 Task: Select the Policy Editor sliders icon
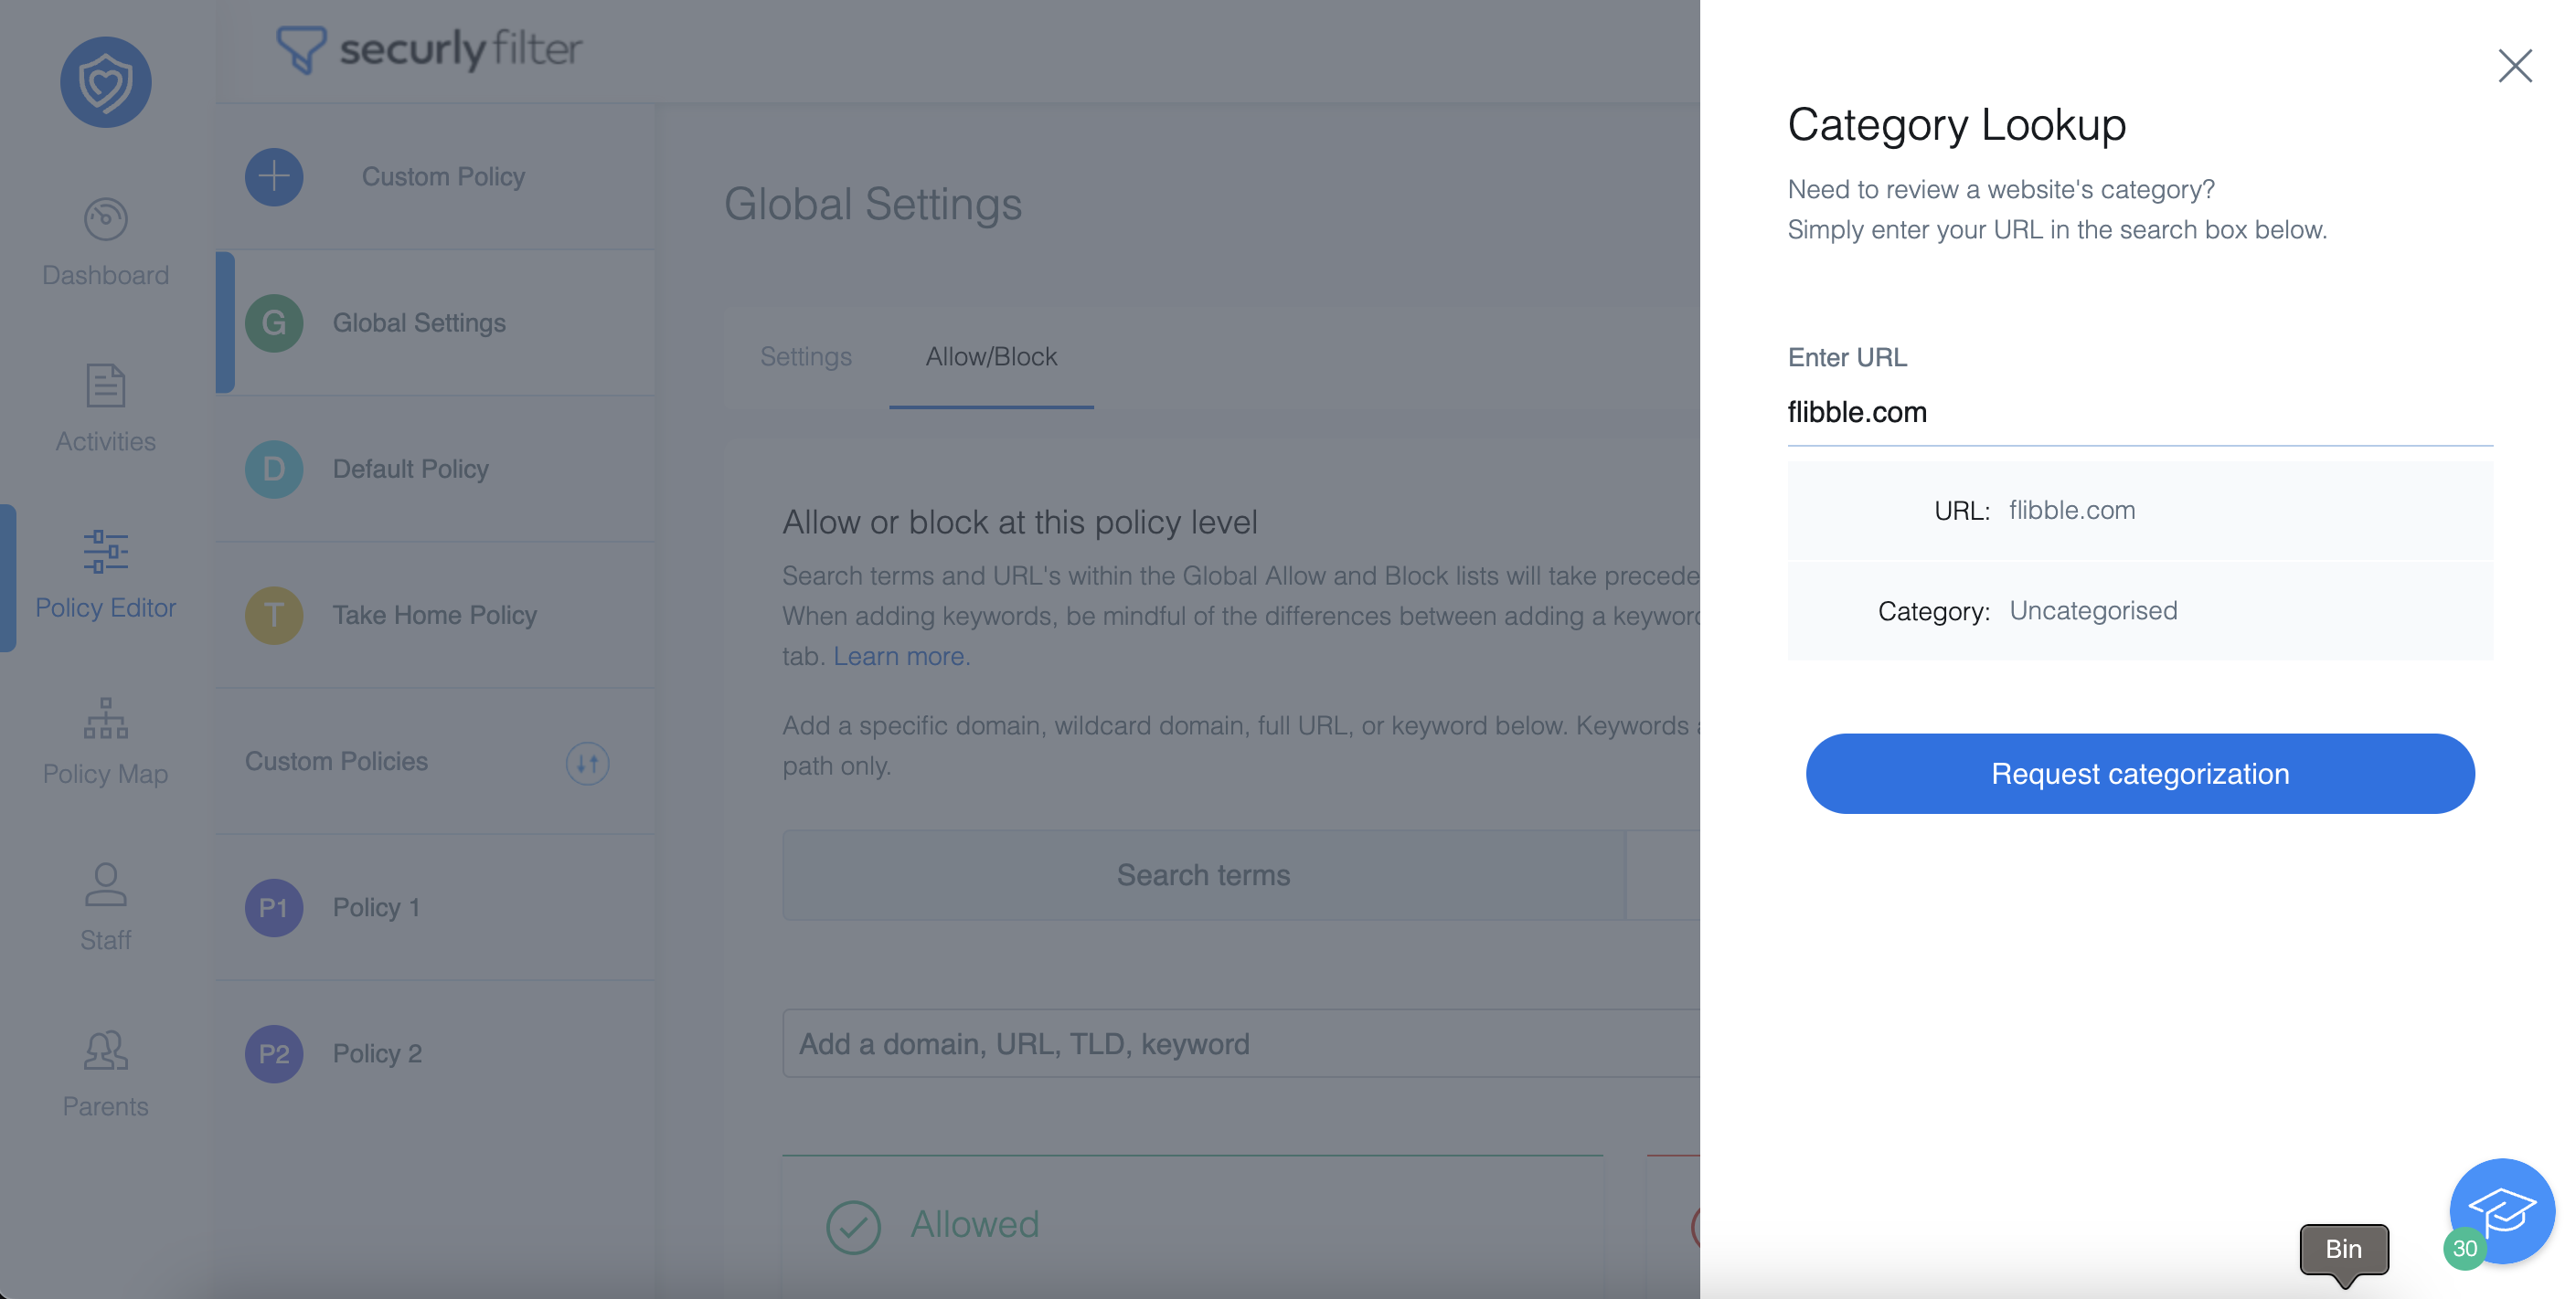[105, 551]
